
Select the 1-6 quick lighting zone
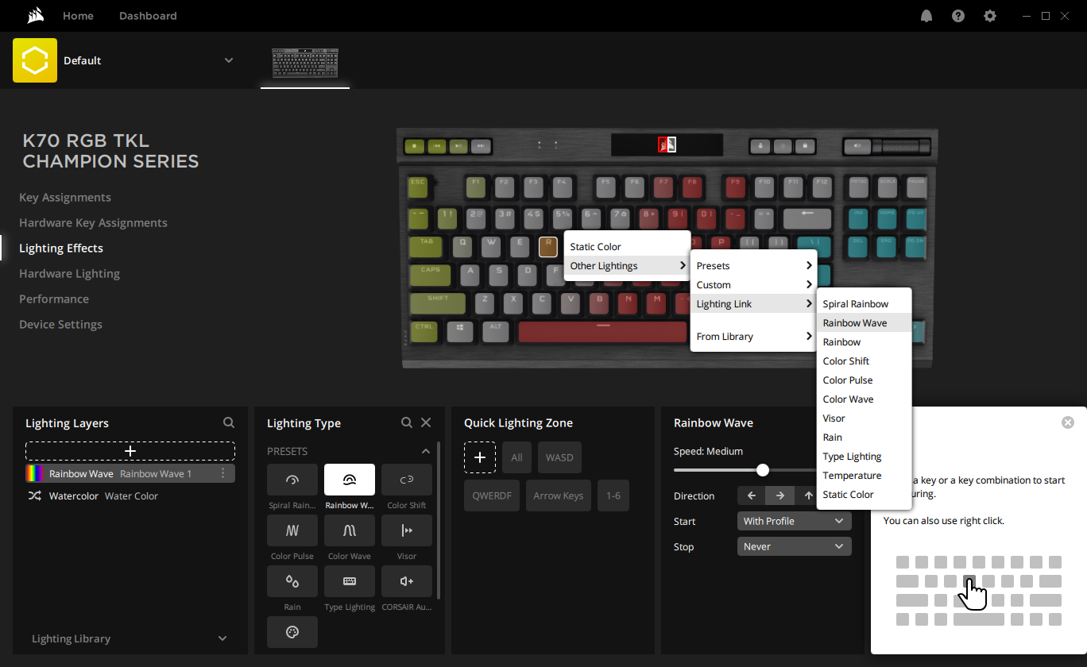[613, 495]
